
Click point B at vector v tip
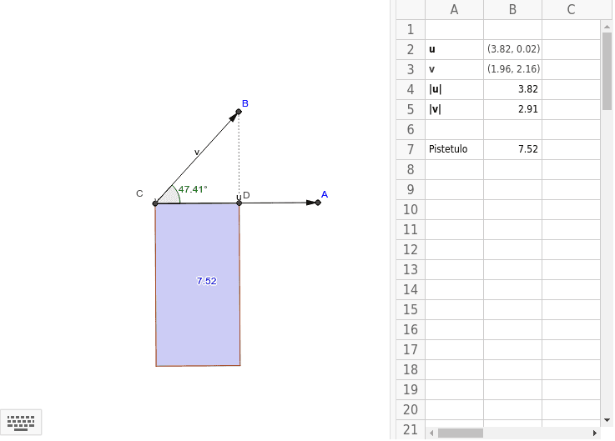click(239, 112)
